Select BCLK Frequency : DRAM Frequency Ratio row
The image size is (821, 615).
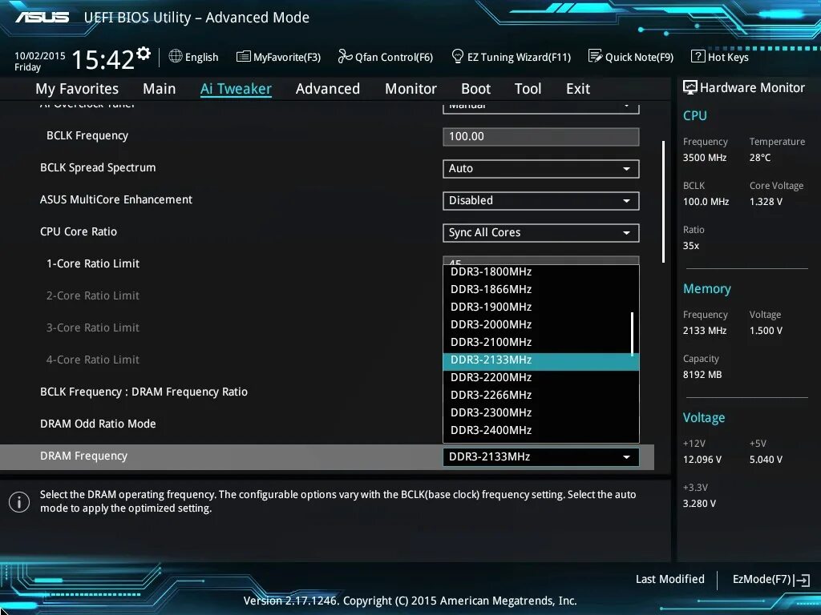pos(144,392)
